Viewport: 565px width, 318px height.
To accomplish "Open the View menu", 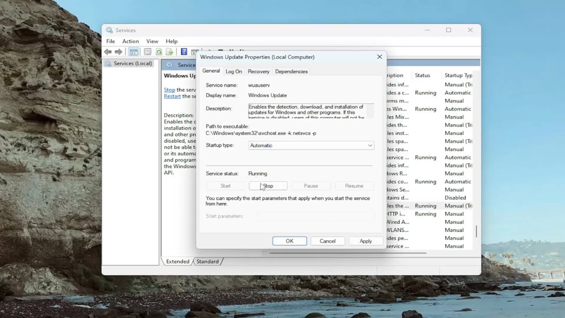I will 152,41.
